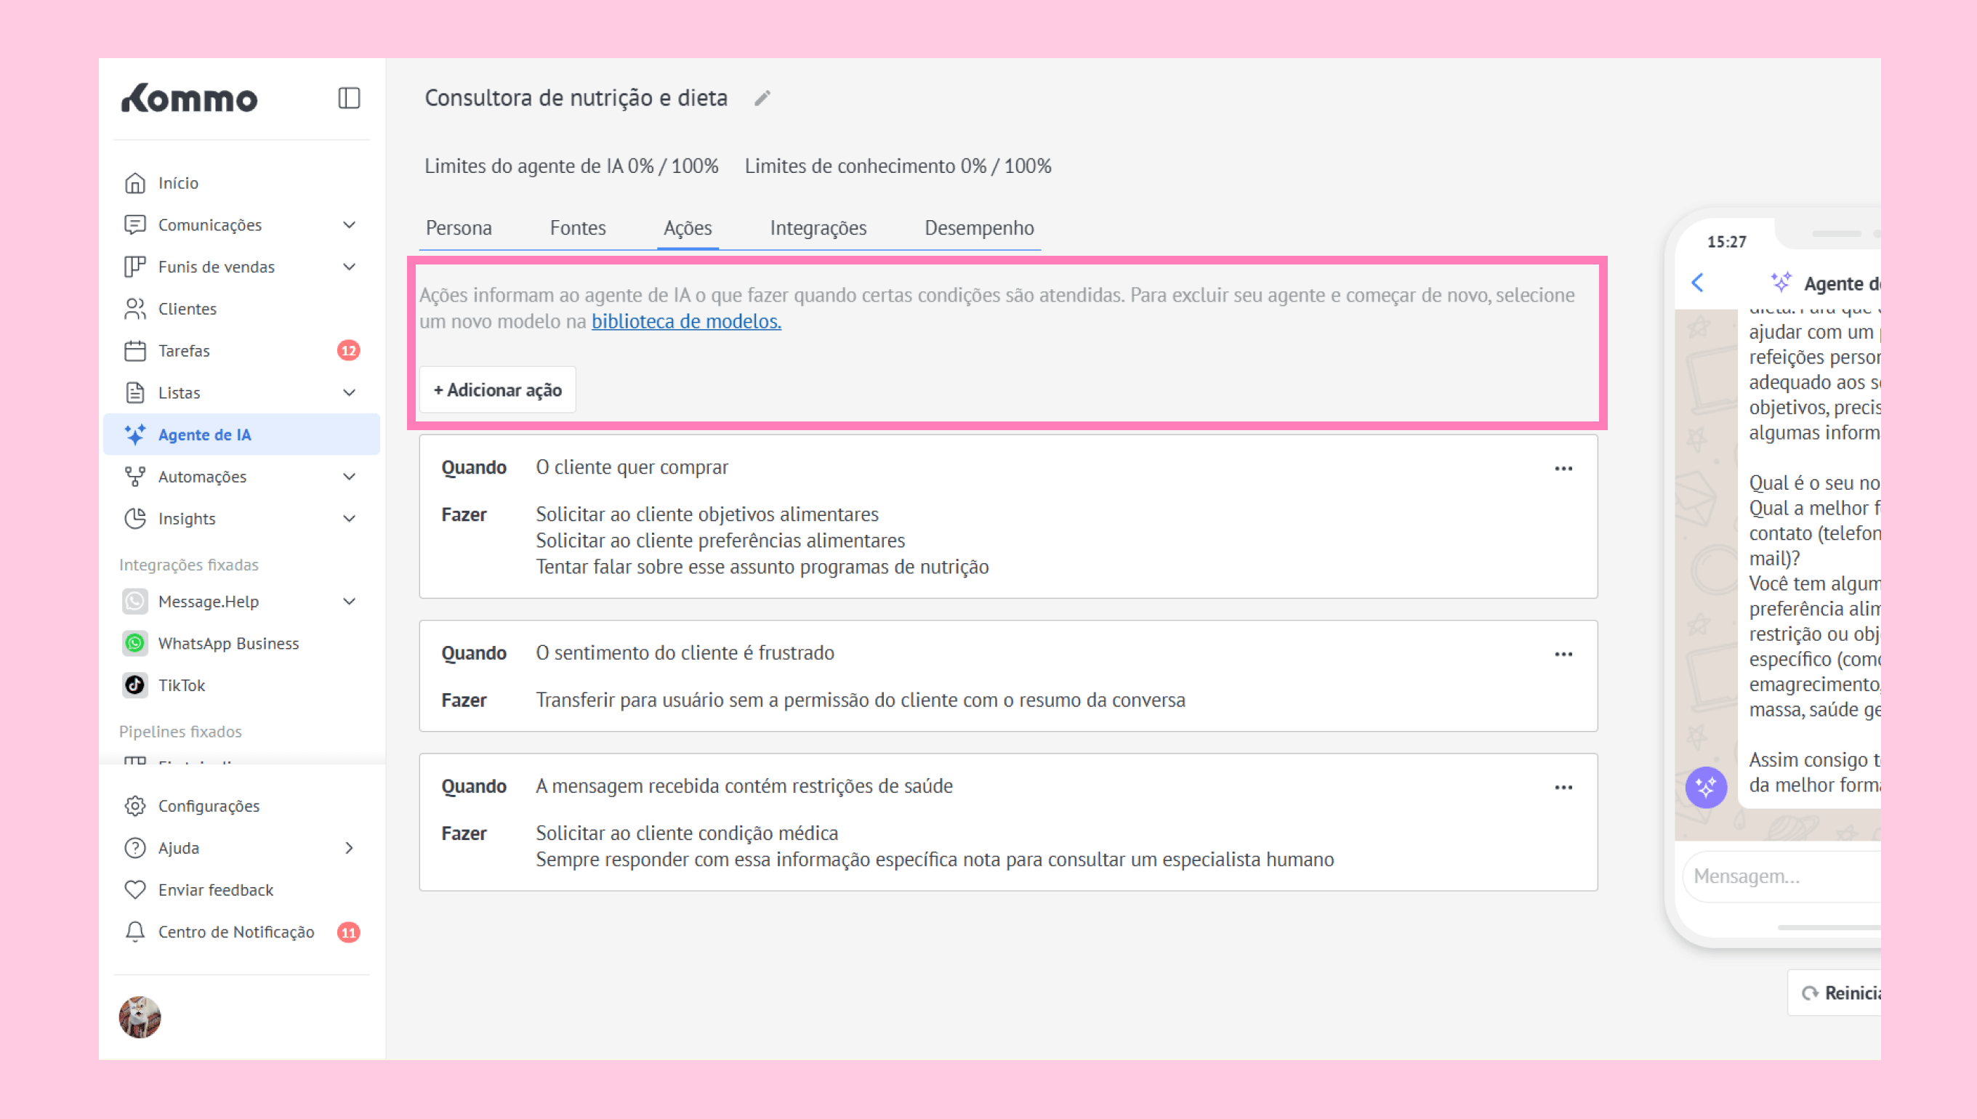1977x1119 pixels.
Task: Click the back arrow in phone preview
Action: (1698, 283)
